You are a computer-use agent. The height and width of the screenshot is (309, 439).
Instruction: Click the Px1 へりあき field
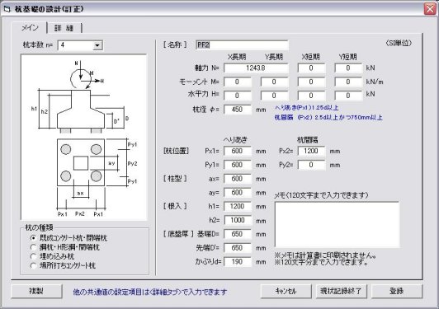(x=237, y=151)
